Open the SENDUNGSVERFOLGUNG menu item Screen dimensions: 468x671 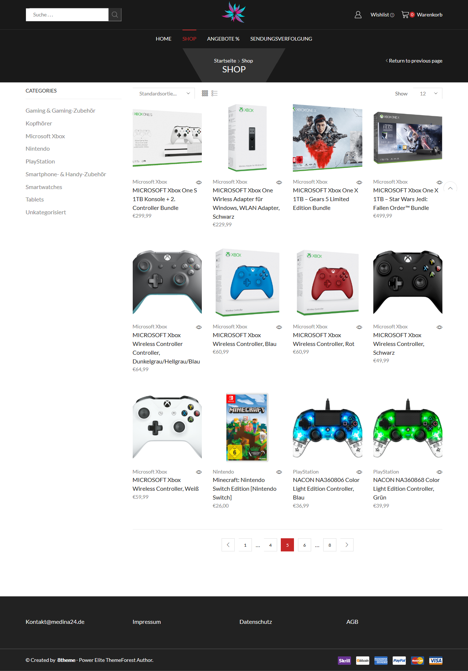pos(281,39)
